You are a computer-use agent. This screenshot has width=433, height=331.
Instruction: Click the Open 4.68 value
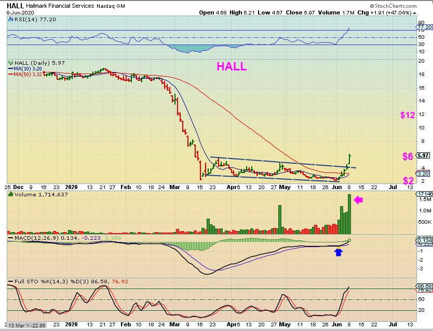point(213,12)
